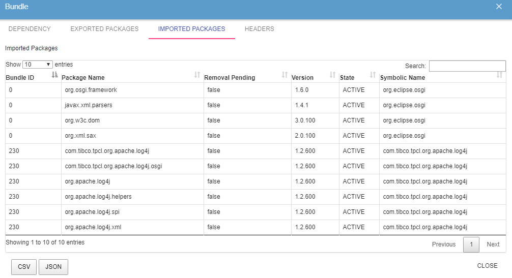The height and width of the screenshot is (278, 512).
Task: Sort table by Removal Pending icon
Action: (x=285, y=75)
